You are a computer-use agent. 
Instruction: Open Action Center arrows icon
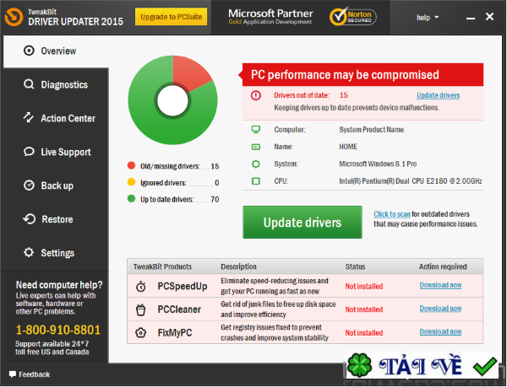29,118
